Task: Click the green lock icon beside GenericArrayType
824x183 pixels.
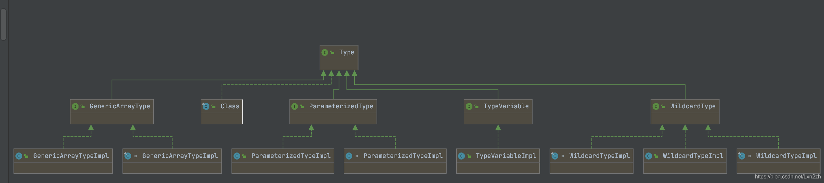Action: pos(83,106)
